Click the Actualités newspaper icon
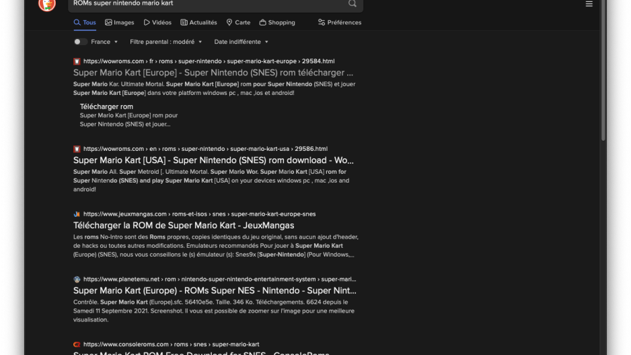Screen dimensions: 631x355 (184, 22)
